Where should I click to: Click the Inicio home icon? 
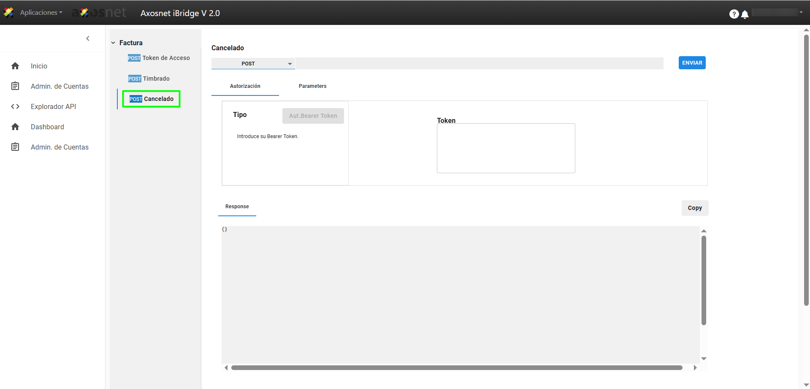point(15,66)
